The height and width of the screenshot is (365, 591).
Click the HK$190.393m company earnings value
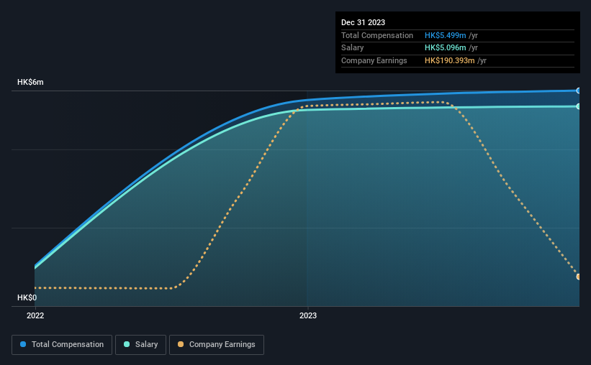point(449,60)
